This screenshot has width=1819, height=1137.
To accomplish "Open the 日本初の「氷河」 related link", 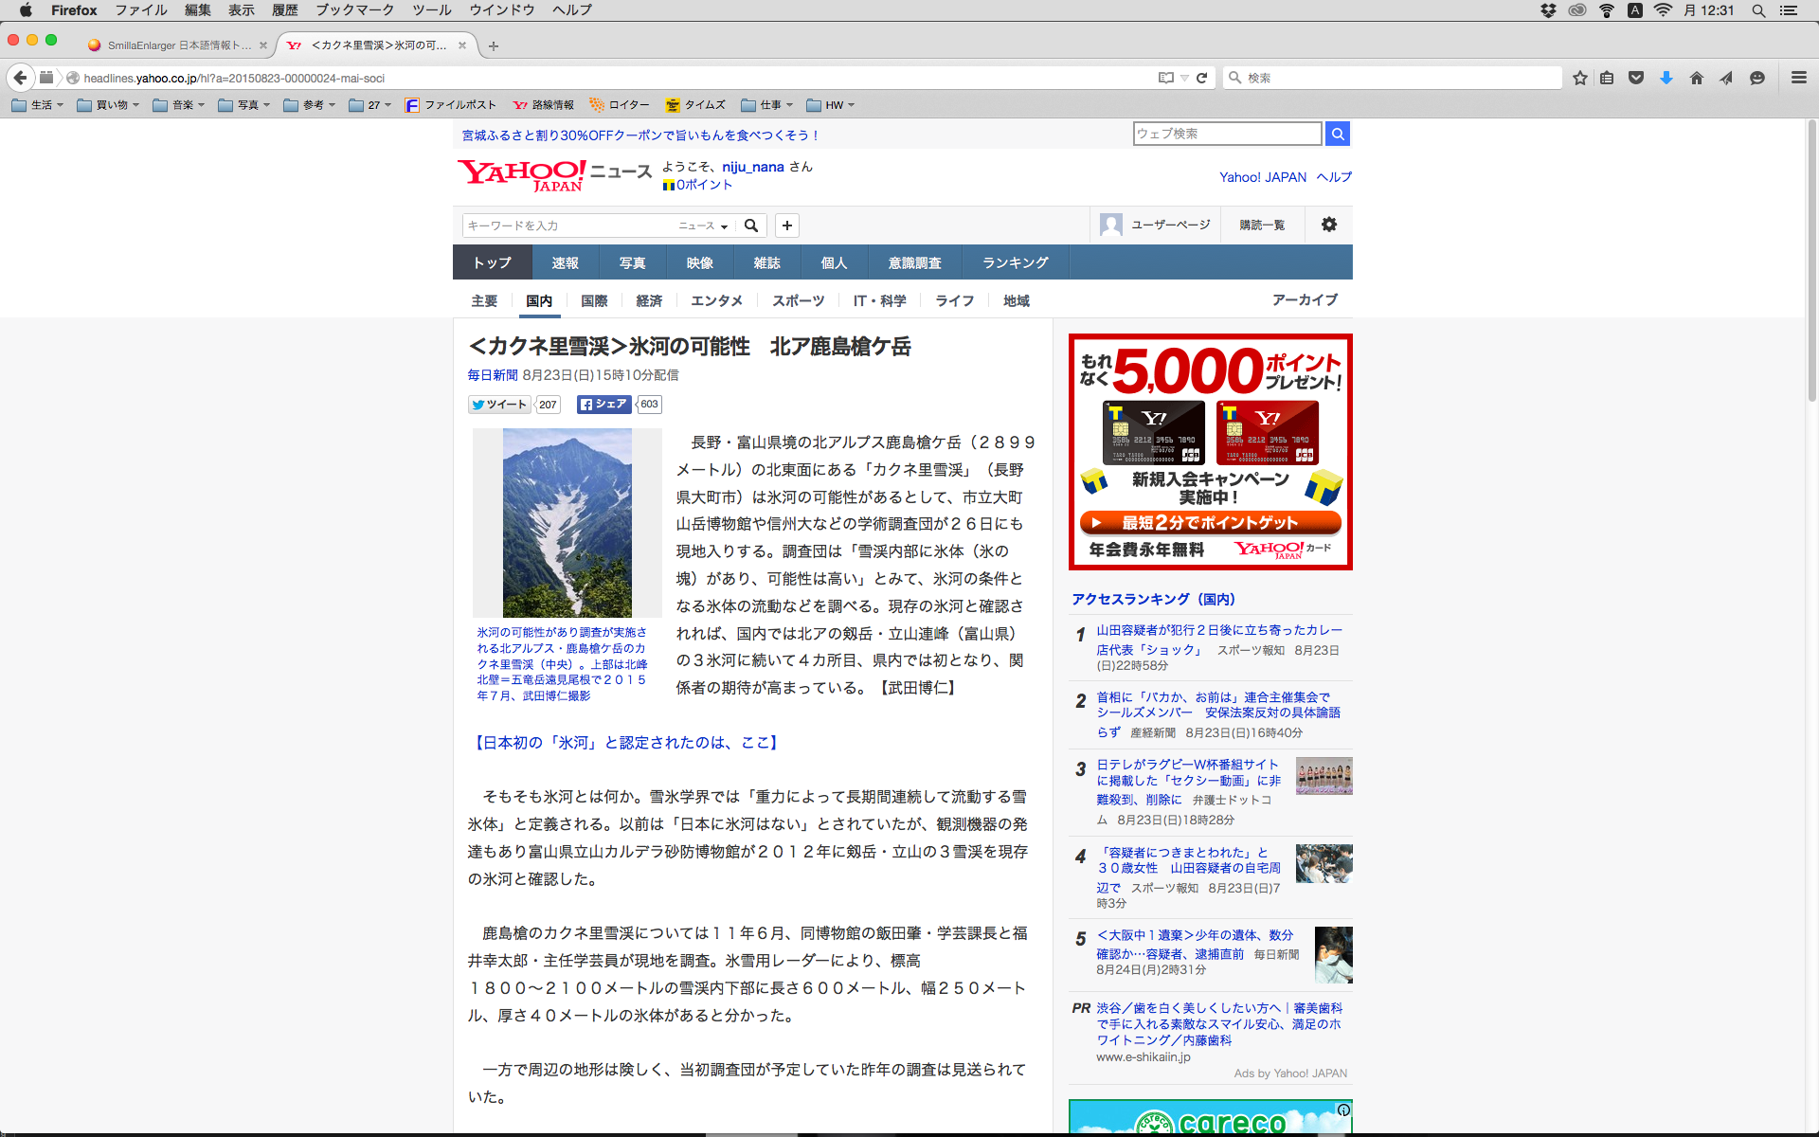I will [626, 743].
